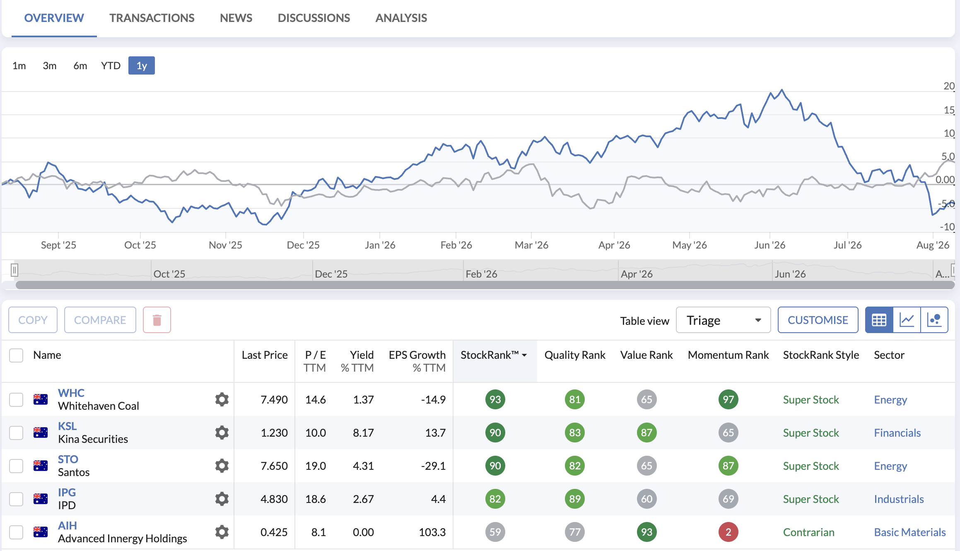Image resolution: width=960 pixels, height=551 pixels.
Task: Check the box for the WHC row
Action: tap(16, 399)
